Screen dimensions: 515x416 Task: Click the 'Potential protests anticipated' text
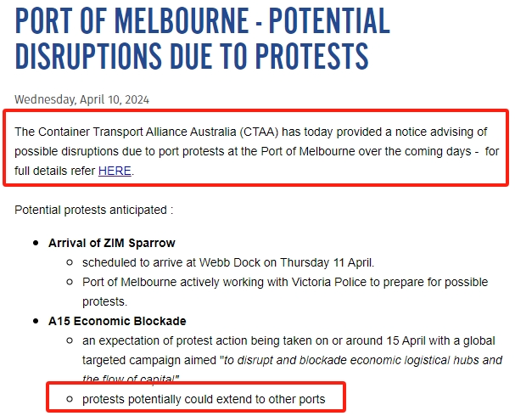point(93,210)
